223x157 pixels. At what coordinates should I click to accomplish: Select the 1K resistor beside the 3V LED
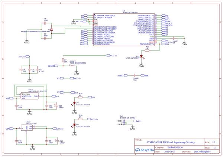(80, 97)
